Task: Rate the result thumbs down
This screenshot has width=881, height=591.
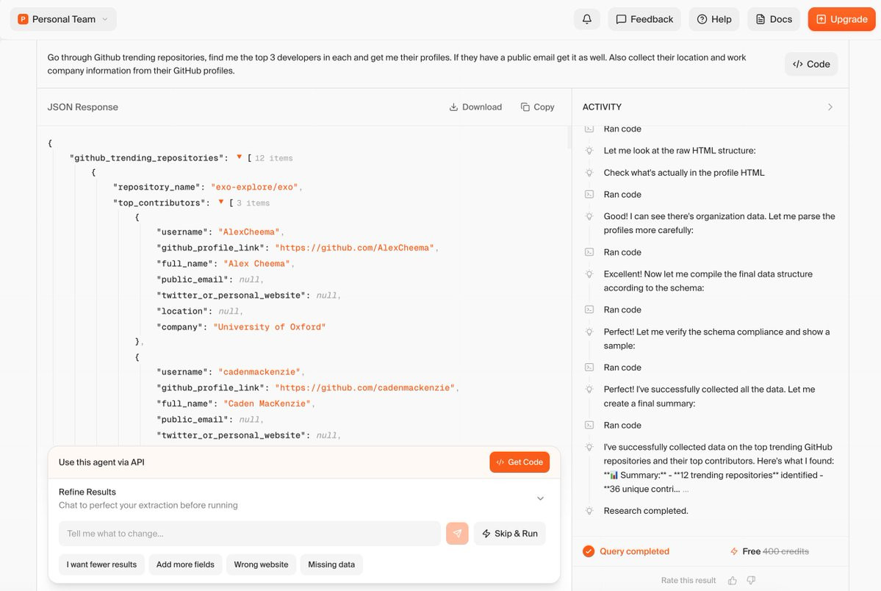Action: 751,580
